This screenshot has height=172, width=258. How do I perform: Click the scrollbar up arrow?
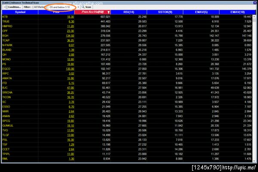pyautogui.click(x=254, y=17)
